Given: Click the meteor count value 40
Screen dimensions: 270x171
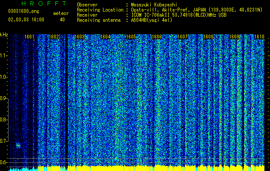Looking at the screenshot, I should [62, 20].
